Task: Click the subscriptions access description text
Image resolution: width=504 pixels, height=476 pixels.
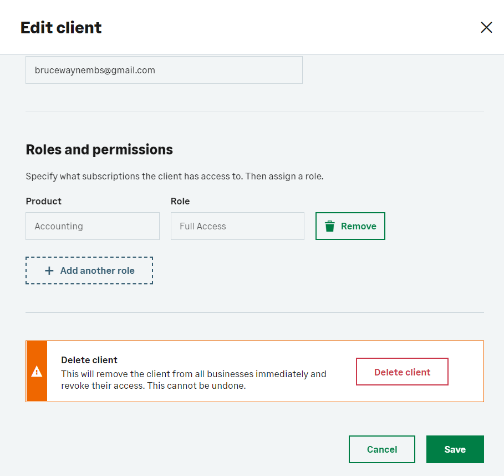Action: pos(174,177)
